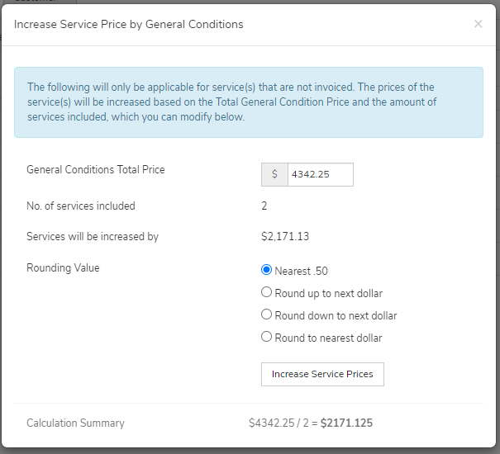Screen dimensions: 500x454
Task: Close the Increase Service Price dialog
Action: tap(478, 24)
